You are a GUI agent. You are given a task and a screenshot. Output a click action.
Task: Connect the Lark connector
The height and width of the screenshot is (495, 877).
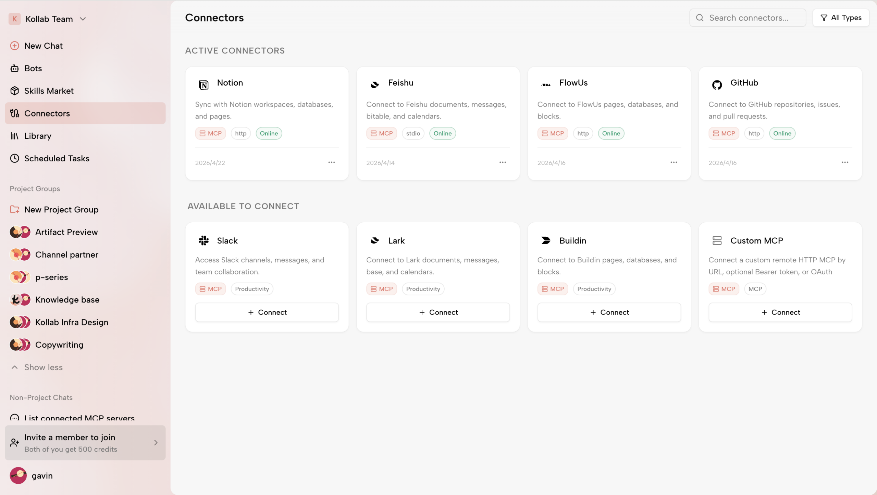(x=438, y=312)
